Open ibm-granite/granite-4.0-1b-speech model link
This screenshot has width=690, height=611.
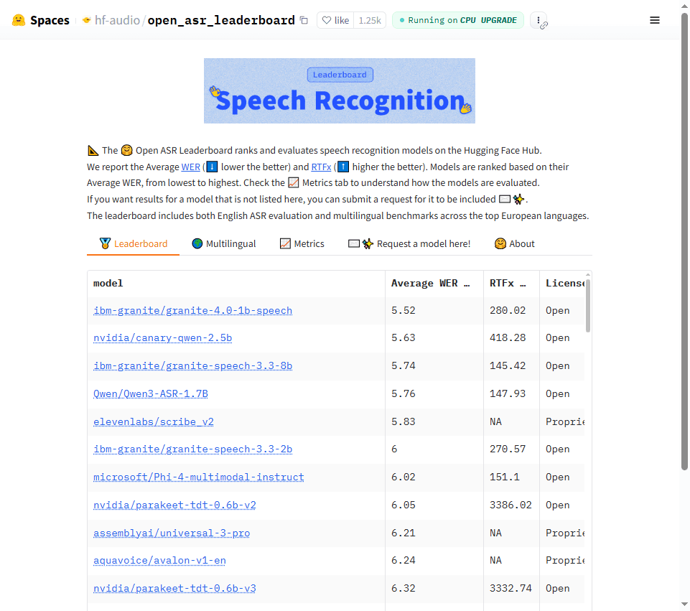[192, 311]
